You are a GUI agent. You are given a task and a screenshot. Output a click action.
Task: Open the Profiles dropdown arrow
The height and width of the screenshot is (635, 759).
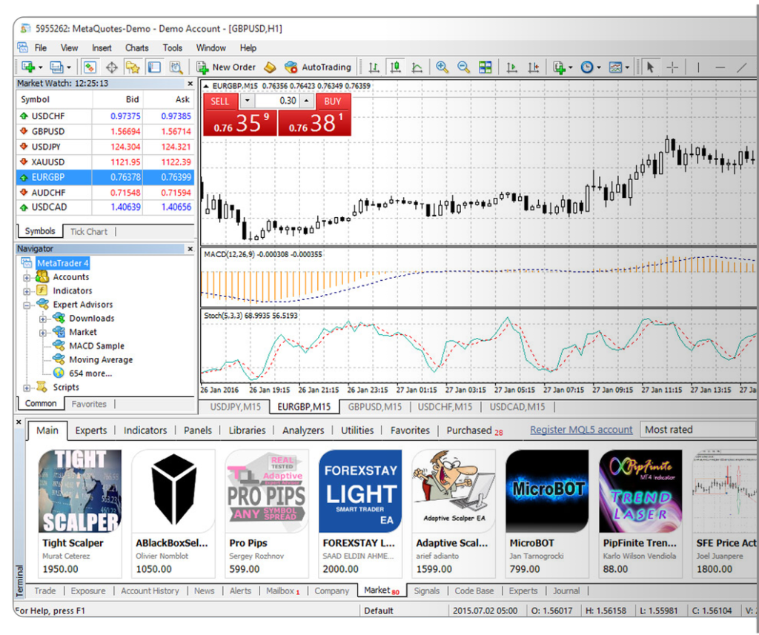[69, 67]
